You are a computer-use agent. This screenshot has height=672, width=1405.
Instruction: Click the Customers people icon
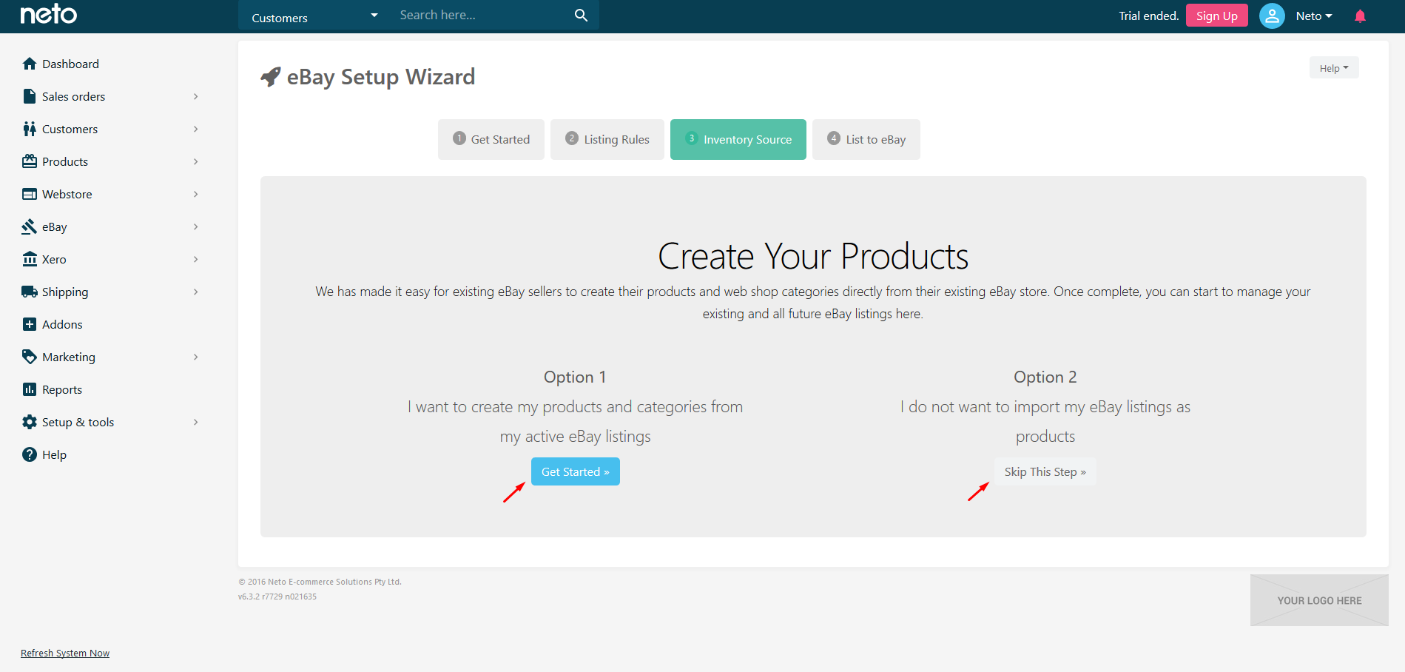tap(30, 129)
